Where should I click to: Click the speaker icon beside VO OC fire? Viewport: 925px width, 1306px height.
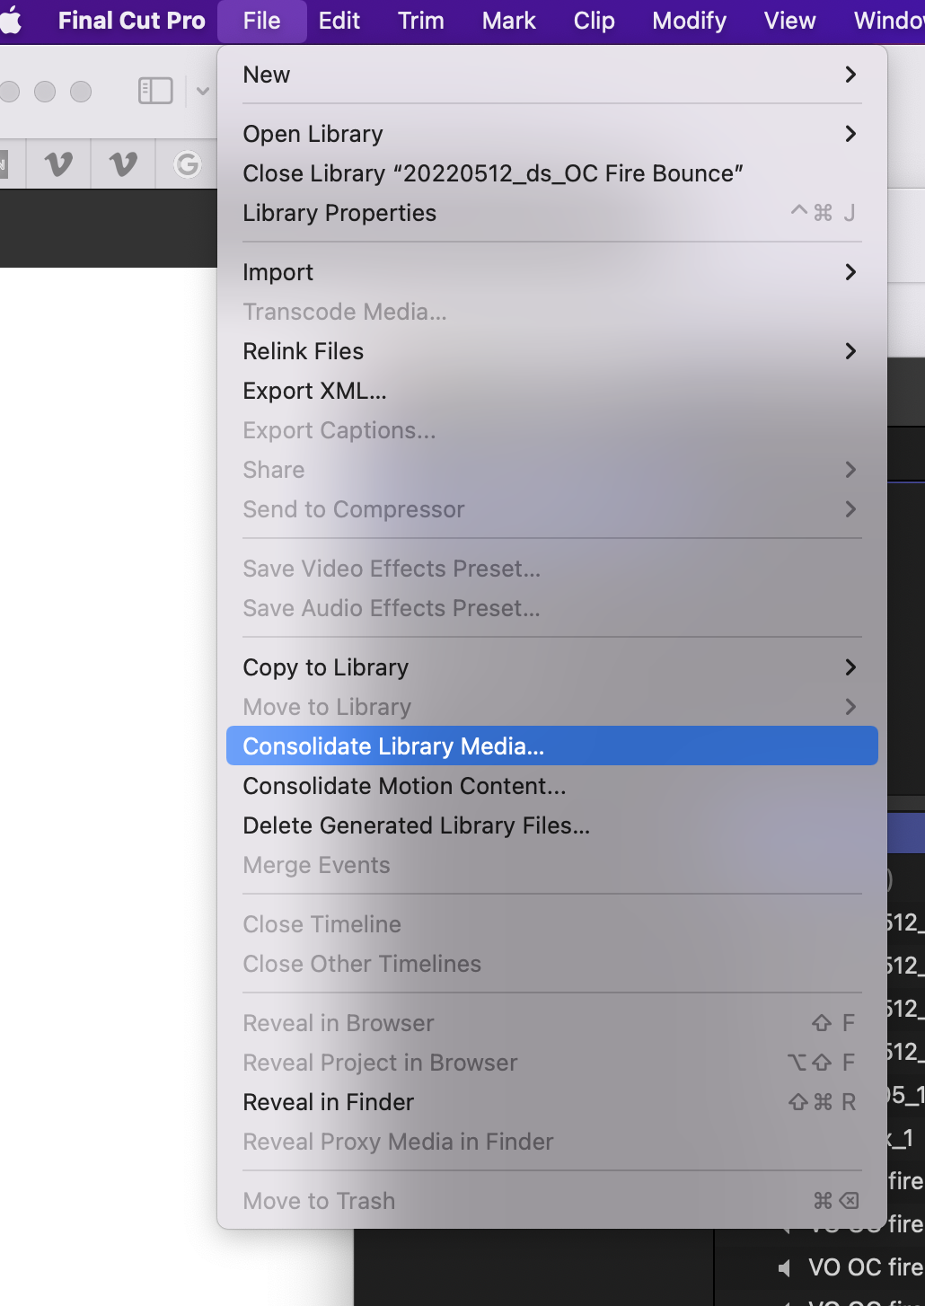coord(785,1267)
